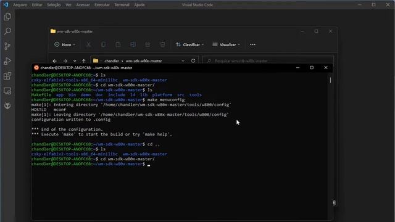Maximize the Ubuntu terminal window
Viewport: 395px width, 222px height.
tap(312, 67)
